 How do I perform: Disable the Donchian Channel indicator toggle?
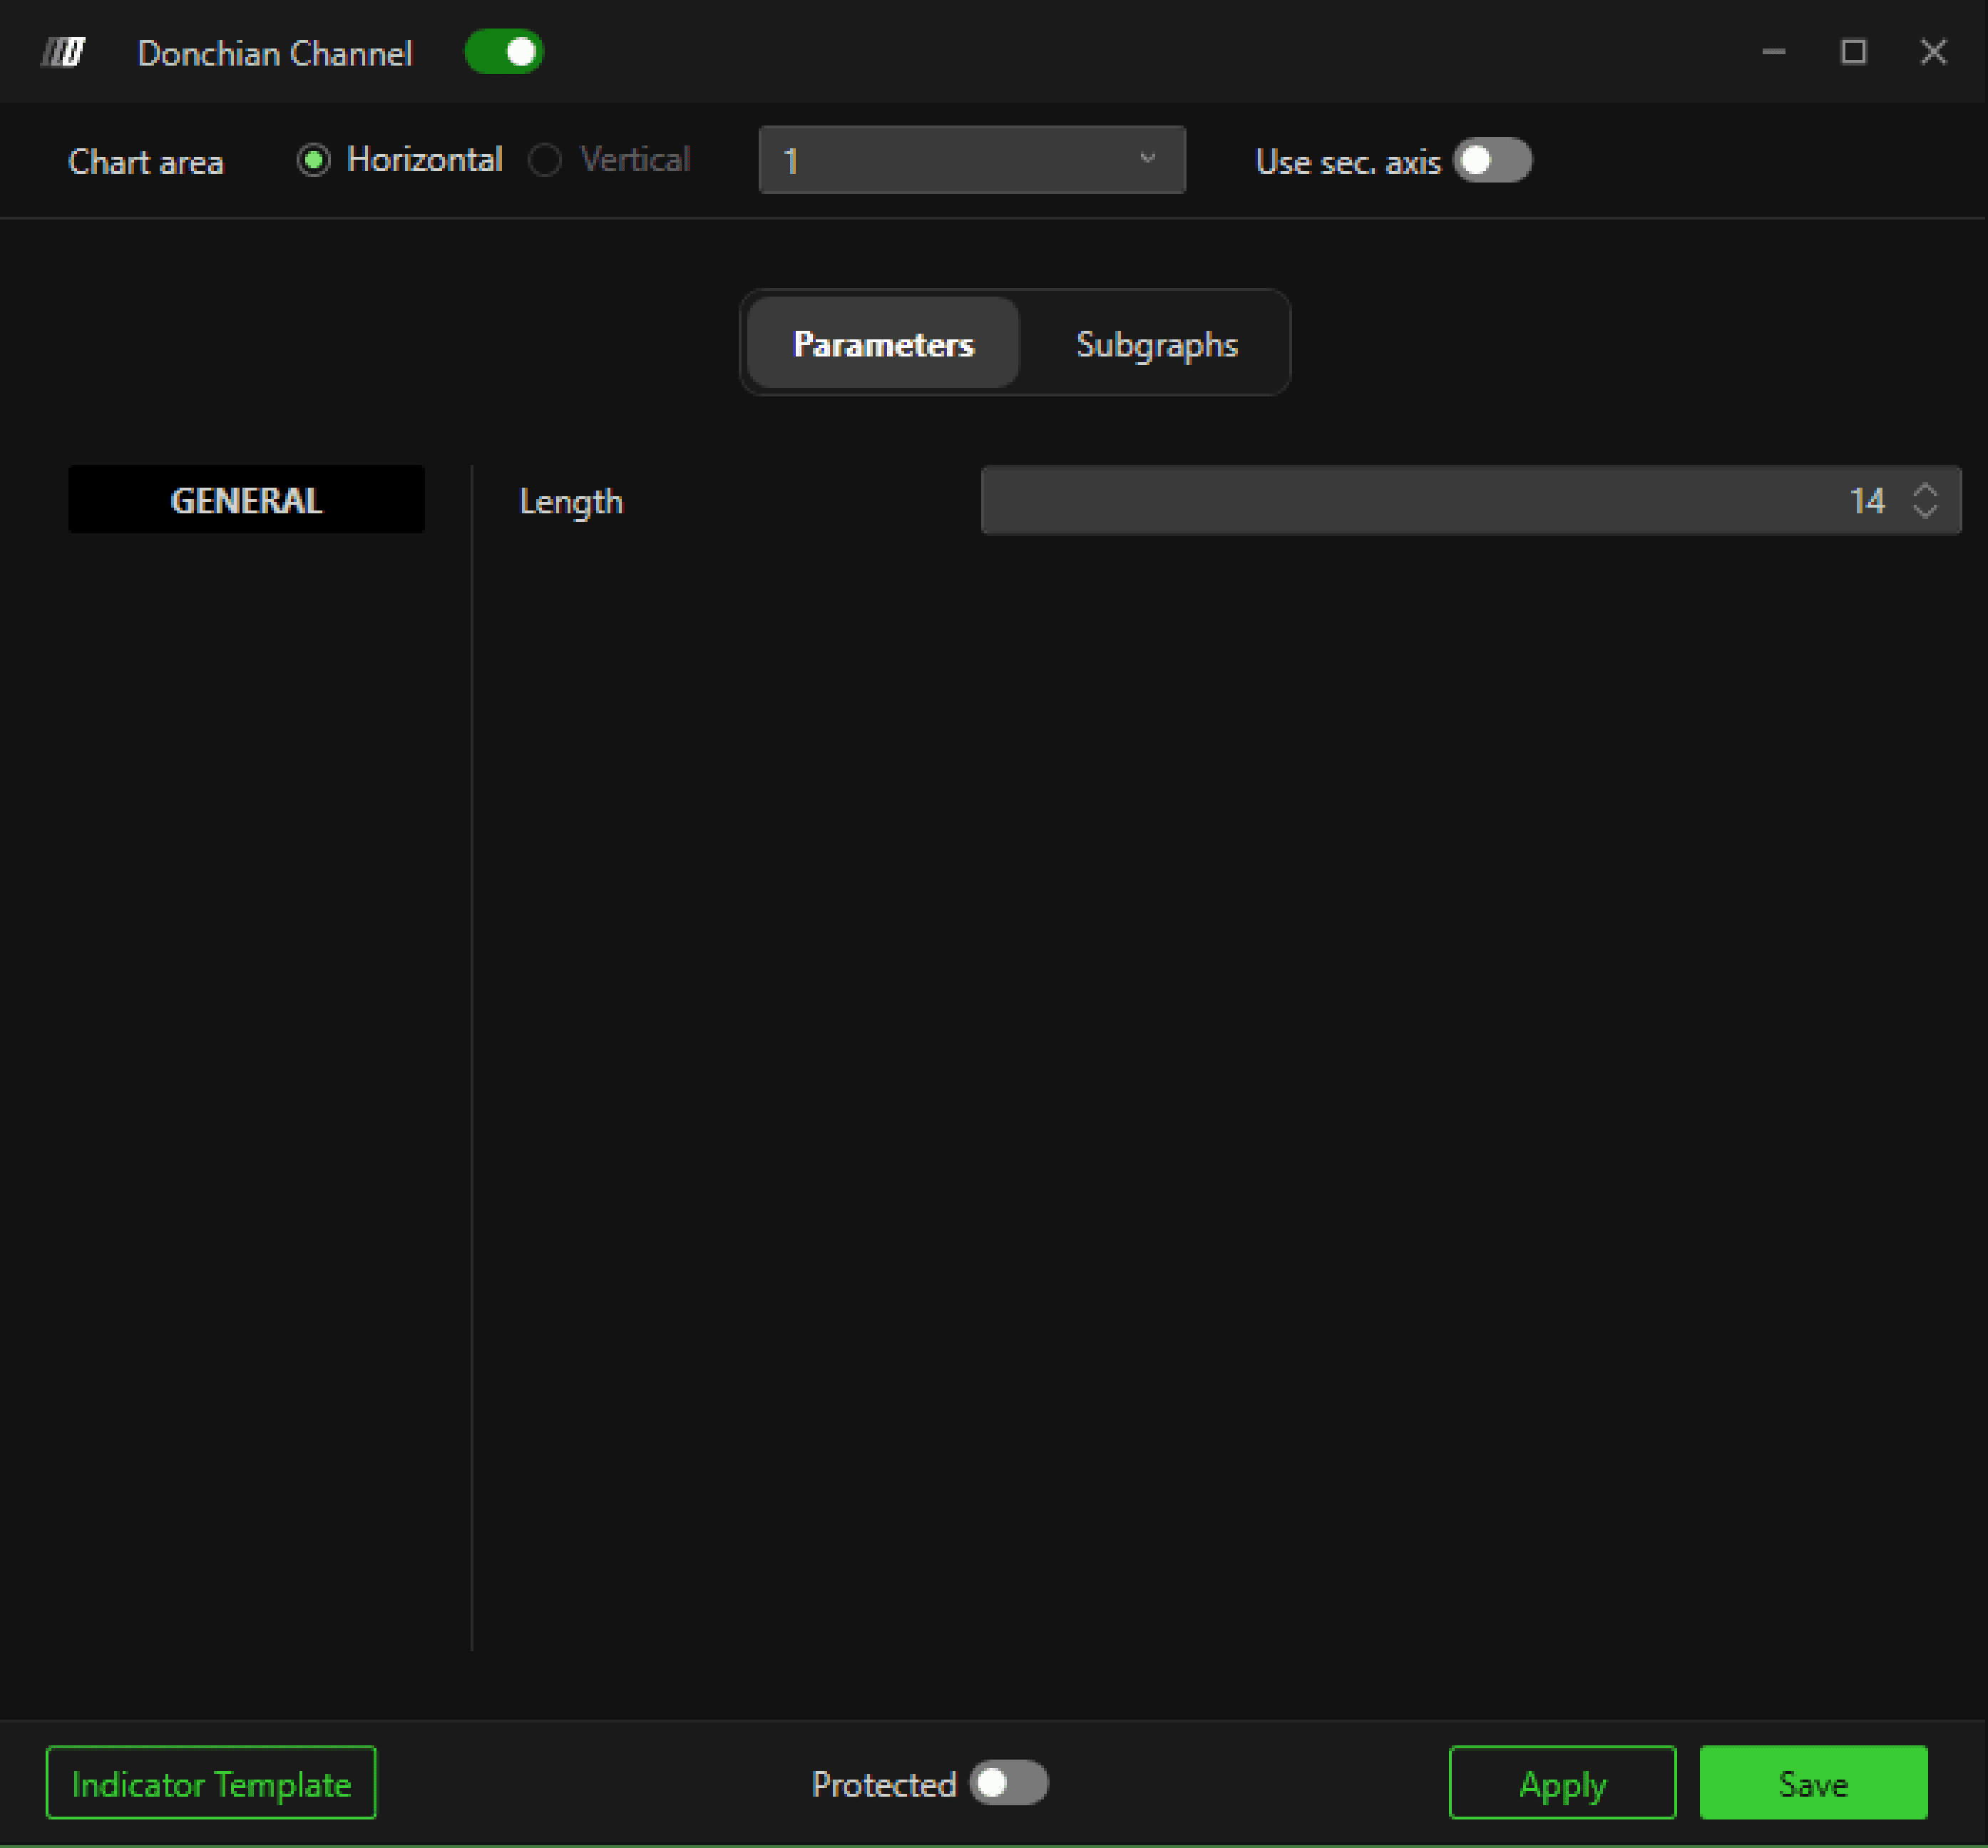coord(504,52)
